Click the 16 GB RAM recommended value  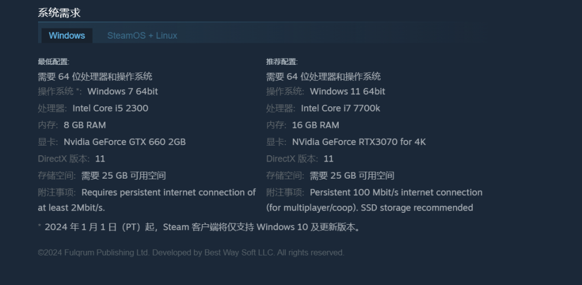pyautogui.click(x=315, y=125)
